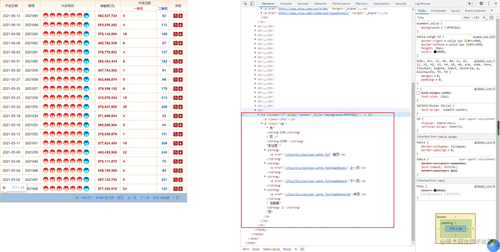This screenshot has width=500, height=252.
Task: Expand the kjgg anchor element node
Action: (262, 9)
